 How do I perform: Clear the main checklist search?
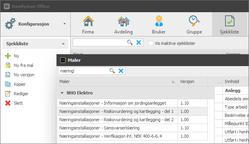pos(139,42)
